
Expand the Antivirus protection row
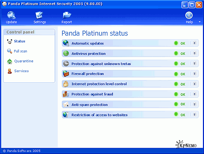(x=195, y=53)
